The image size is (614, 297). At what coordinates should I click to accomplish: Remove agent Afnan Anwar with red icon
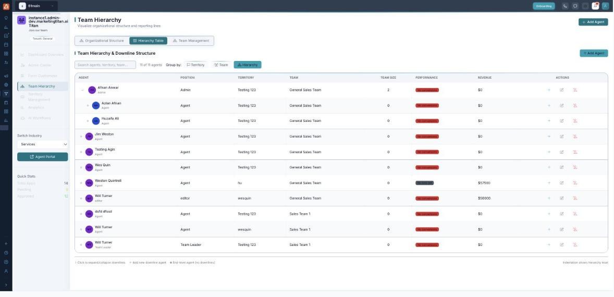575,90
